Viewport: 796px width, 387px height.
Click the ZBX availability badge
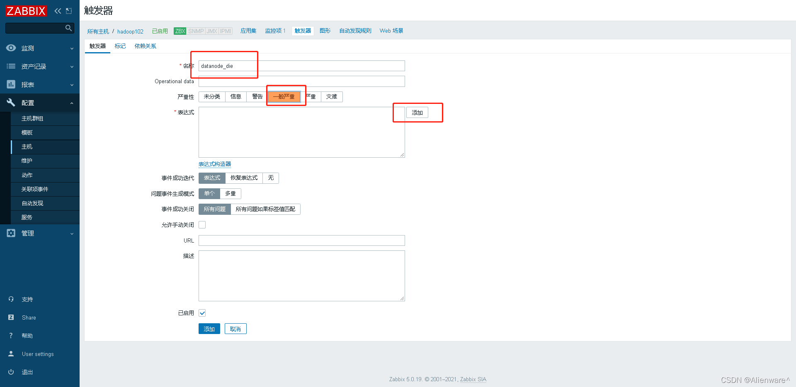coord(180,31)
